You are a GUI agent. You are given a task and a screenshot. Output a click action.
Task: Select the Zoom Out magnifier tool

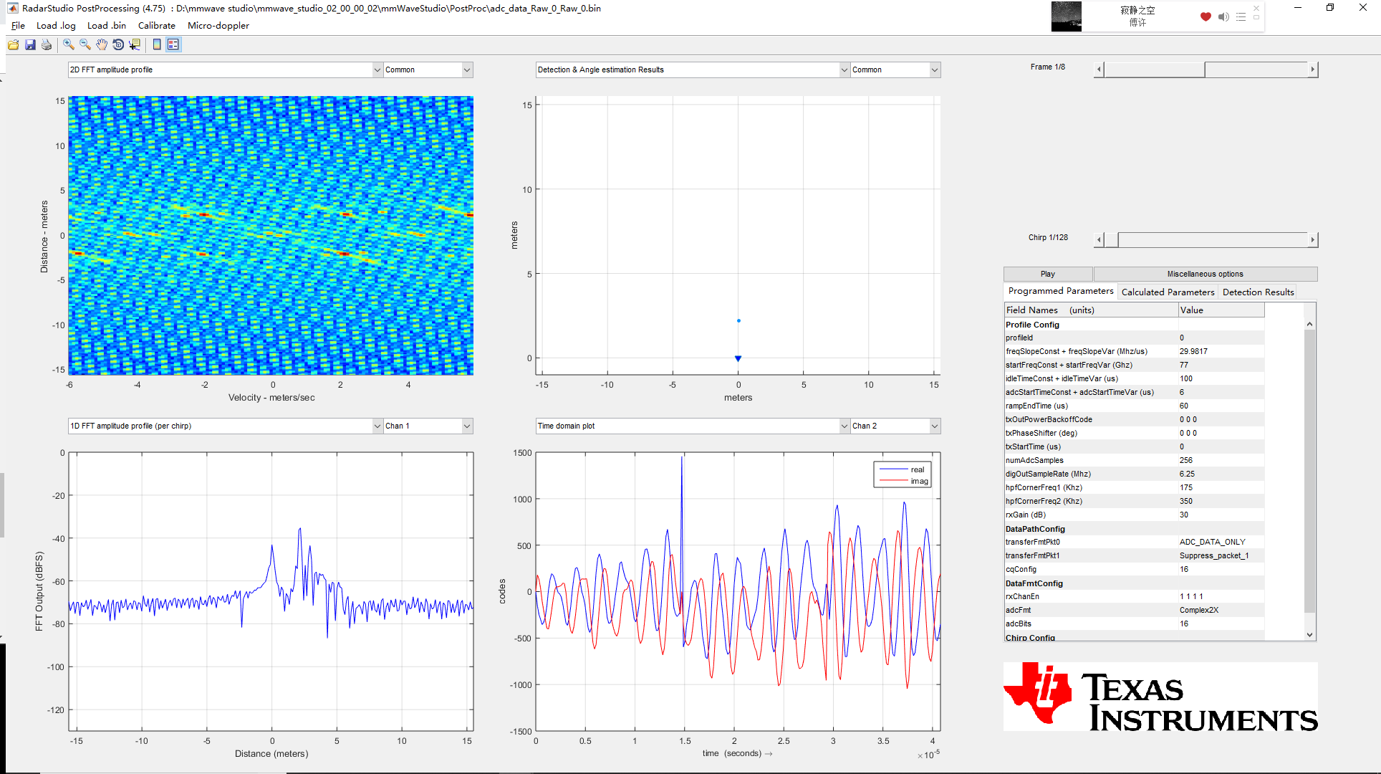[85, 44]
